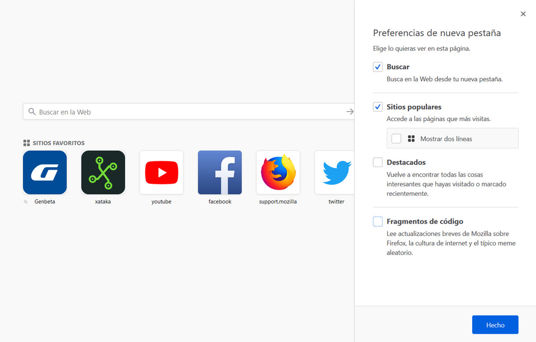536x342 pixels.
Task: Open the xataka favorite site tile
Action: tap(103, 172)
